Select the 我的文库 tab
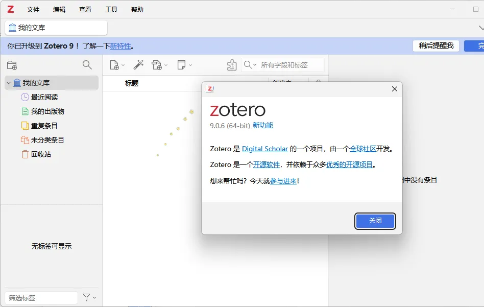Image resolution: width=484 pixels, height=307 pixels. click(x=56, y=28)
